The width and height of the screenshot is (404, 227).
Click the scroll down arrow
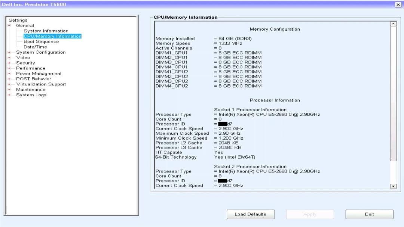[x=393, y=186]
